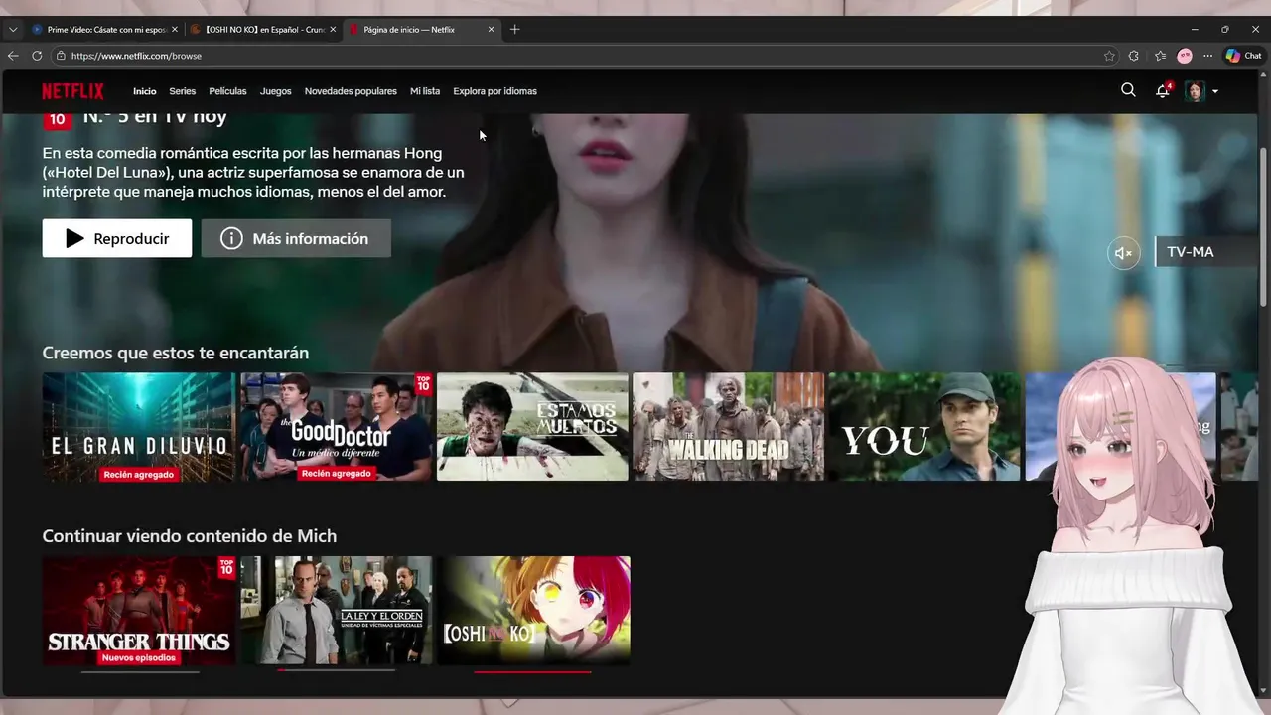
Task: Open browser settings ellipsis menu
Action: (1207, 56)
